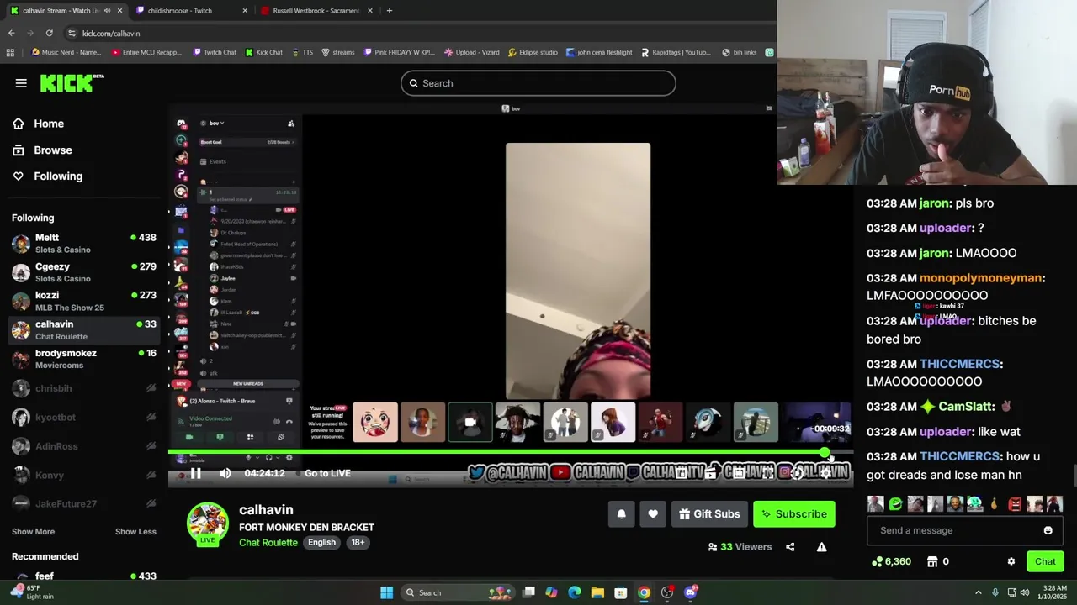Click the Gift Subs button
This screenshot has width=1077, height=605.
click(709, 514)
